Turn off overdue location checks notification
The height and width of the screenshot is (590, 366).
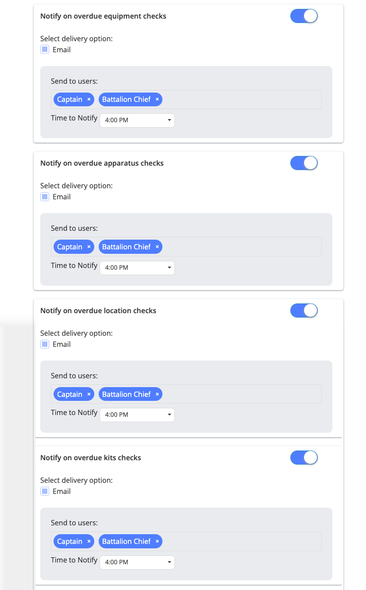tap(304, 311)
